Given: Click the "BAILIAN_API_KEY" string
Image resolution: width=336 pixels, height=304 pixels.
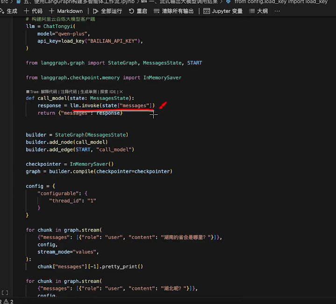Looking at the screenshot, I should pyautogui.click(x=113, y=41).
